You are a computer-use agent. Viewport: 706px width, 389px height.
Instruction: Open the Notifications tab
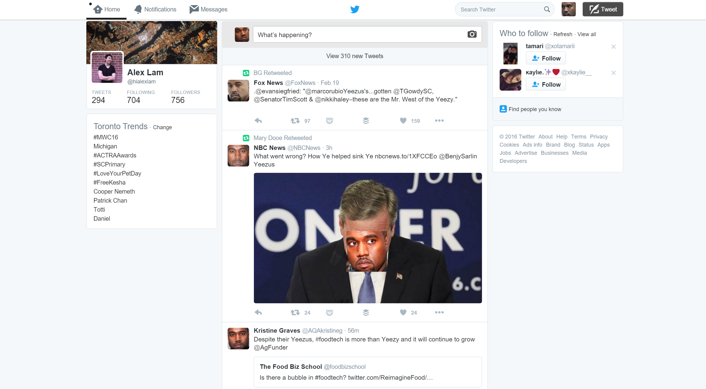pyautogui.click(x=155, y=9)
